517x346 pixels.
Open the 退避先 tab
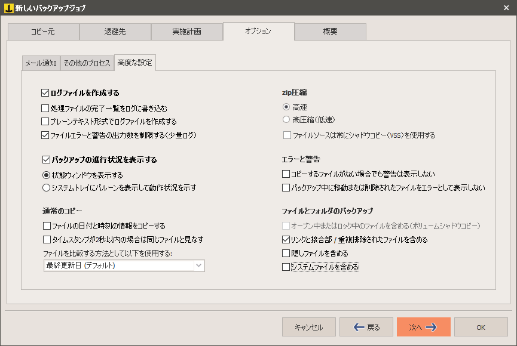(x=115, y=32)
